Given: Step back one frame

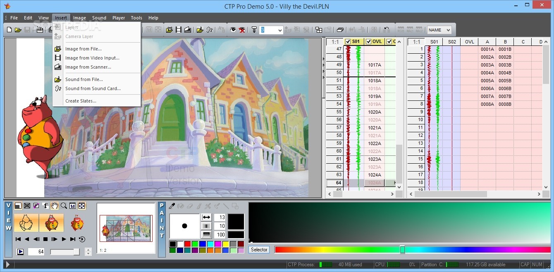Looking at the screenshot, I should (x=36, y=239).
